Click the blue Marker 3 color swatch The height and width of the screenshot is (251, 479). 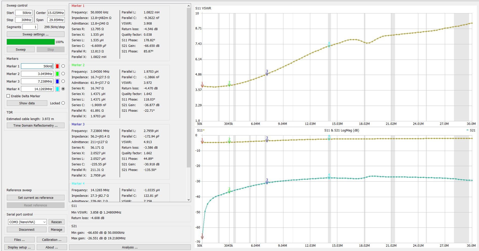[x=57, y=81]
